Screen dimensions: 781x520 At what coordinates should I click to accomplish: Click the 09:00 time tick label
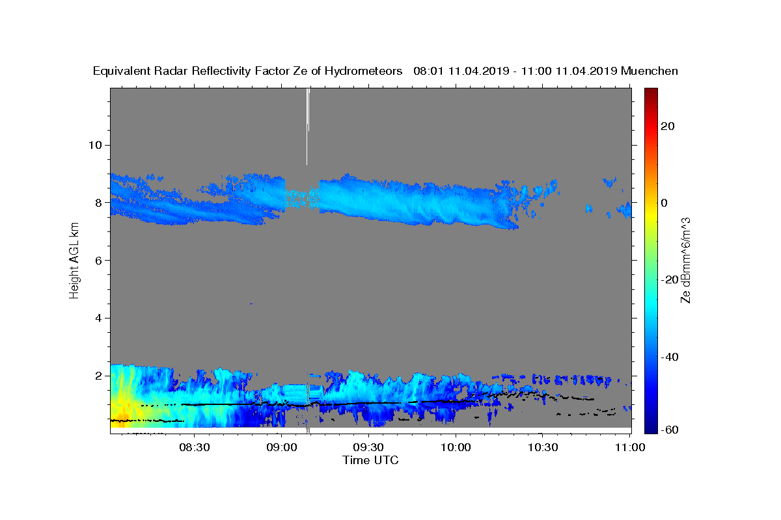281,448
